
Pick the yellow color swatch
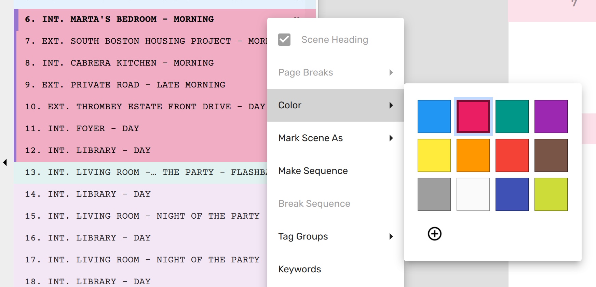tap(434, 155)
